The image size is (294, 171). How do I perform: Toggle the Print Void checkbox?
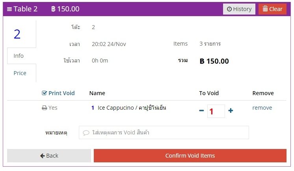(x=44, y=93)
